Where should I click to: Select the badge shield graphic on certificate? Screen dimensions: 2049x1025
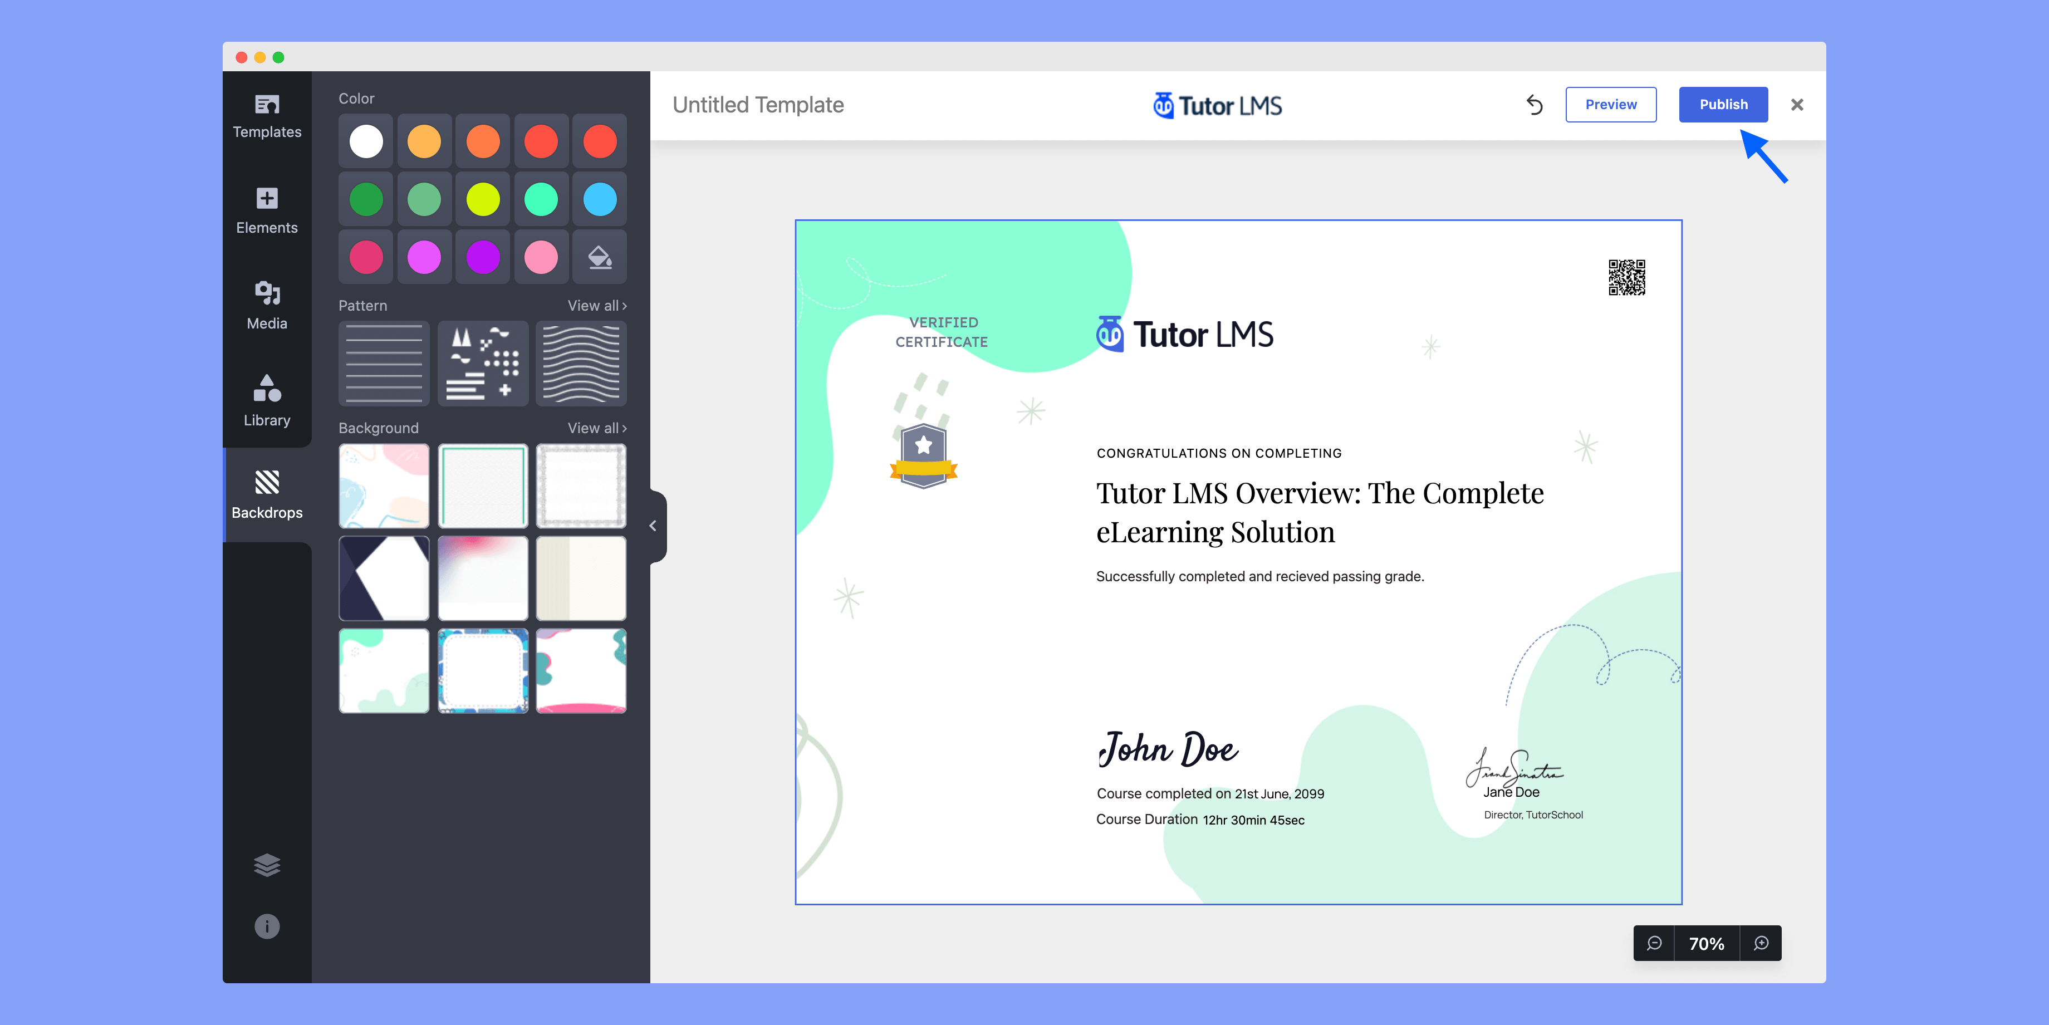(x=924, y=455)
